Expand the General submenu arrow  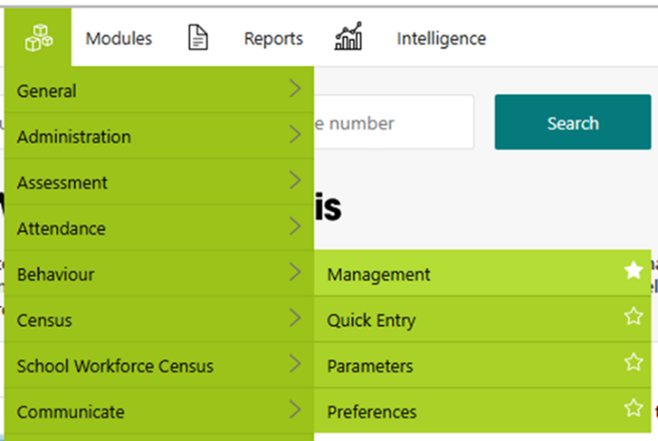pyautogui.click(x=295, y=90)
